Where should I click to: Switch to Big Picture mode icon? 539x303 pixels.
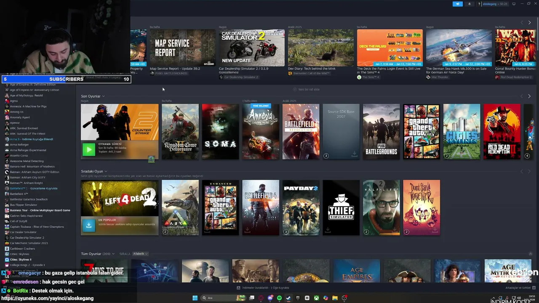click(x=514, y=4)
